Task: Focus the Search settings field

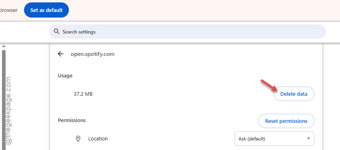Action: [187, 32]
